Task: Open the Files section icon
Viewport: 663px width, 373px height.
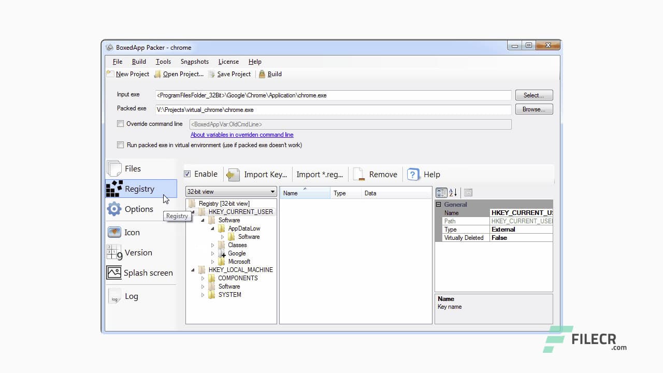Action: (114, 168)
